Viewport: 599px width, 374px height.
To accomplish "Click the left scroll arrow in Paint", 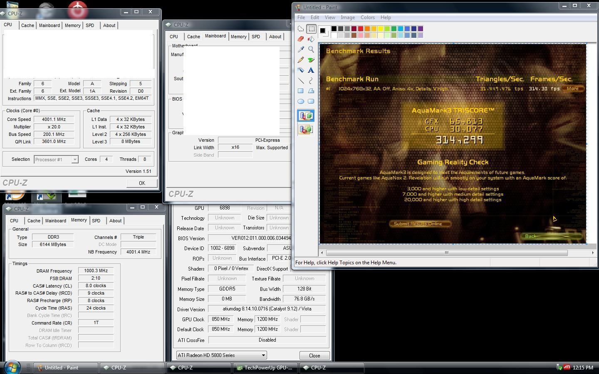I will click(x=322, y=253).
